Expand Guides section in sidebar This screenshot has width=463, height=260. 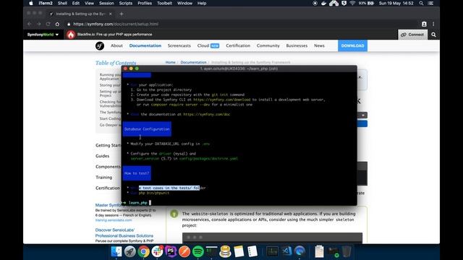pos(103,156)
